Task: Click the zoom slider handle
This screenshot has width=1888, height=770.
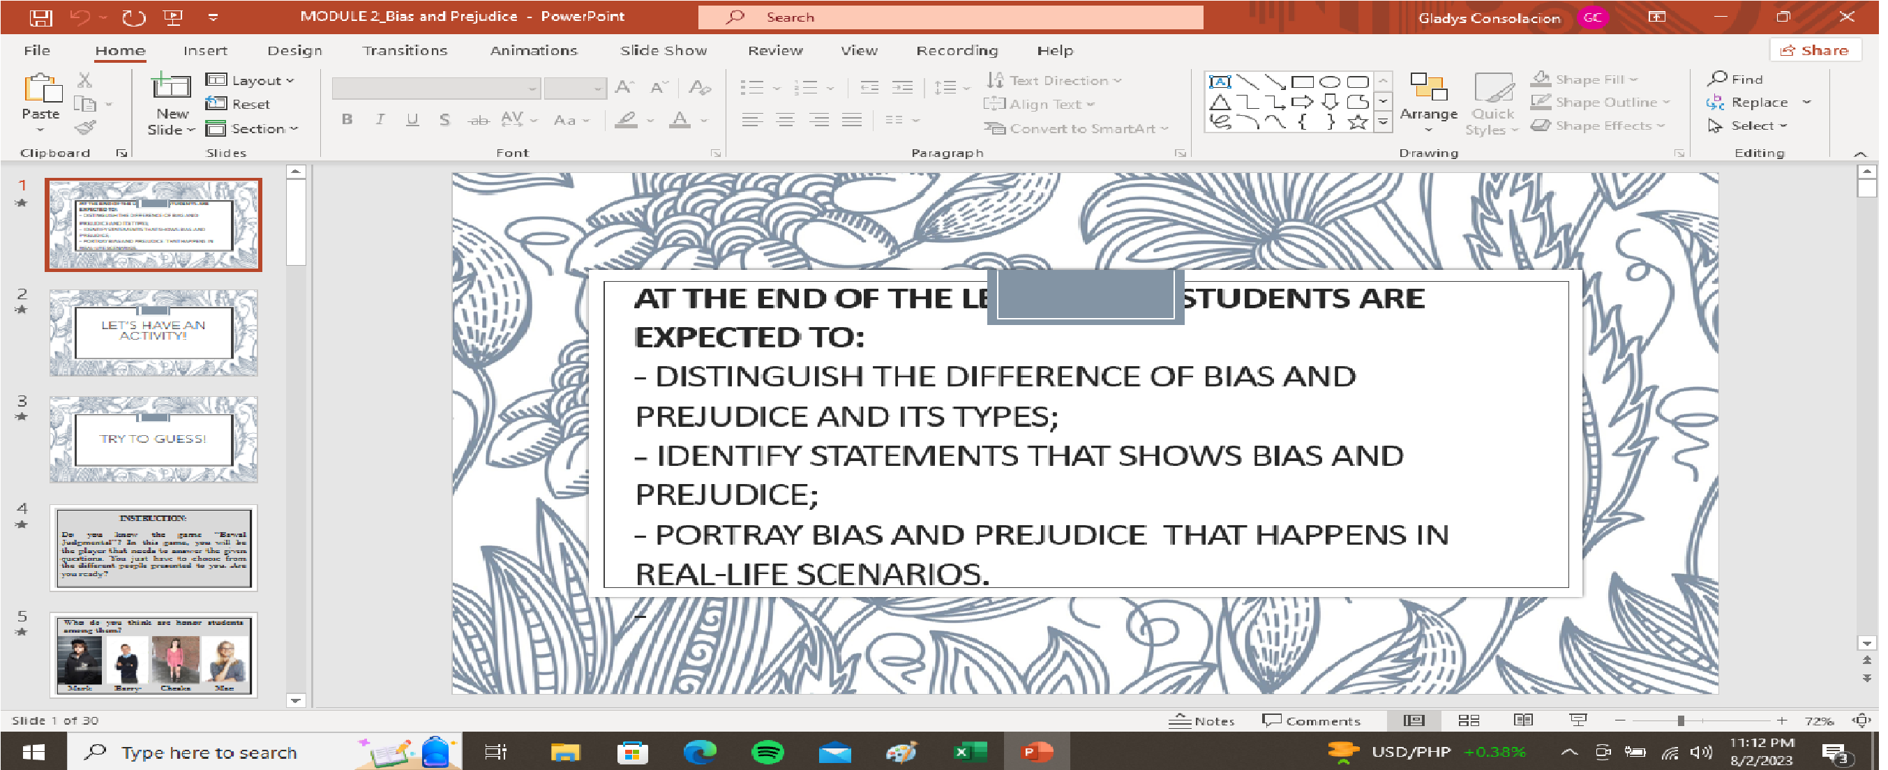Action: pos(1680,721)
